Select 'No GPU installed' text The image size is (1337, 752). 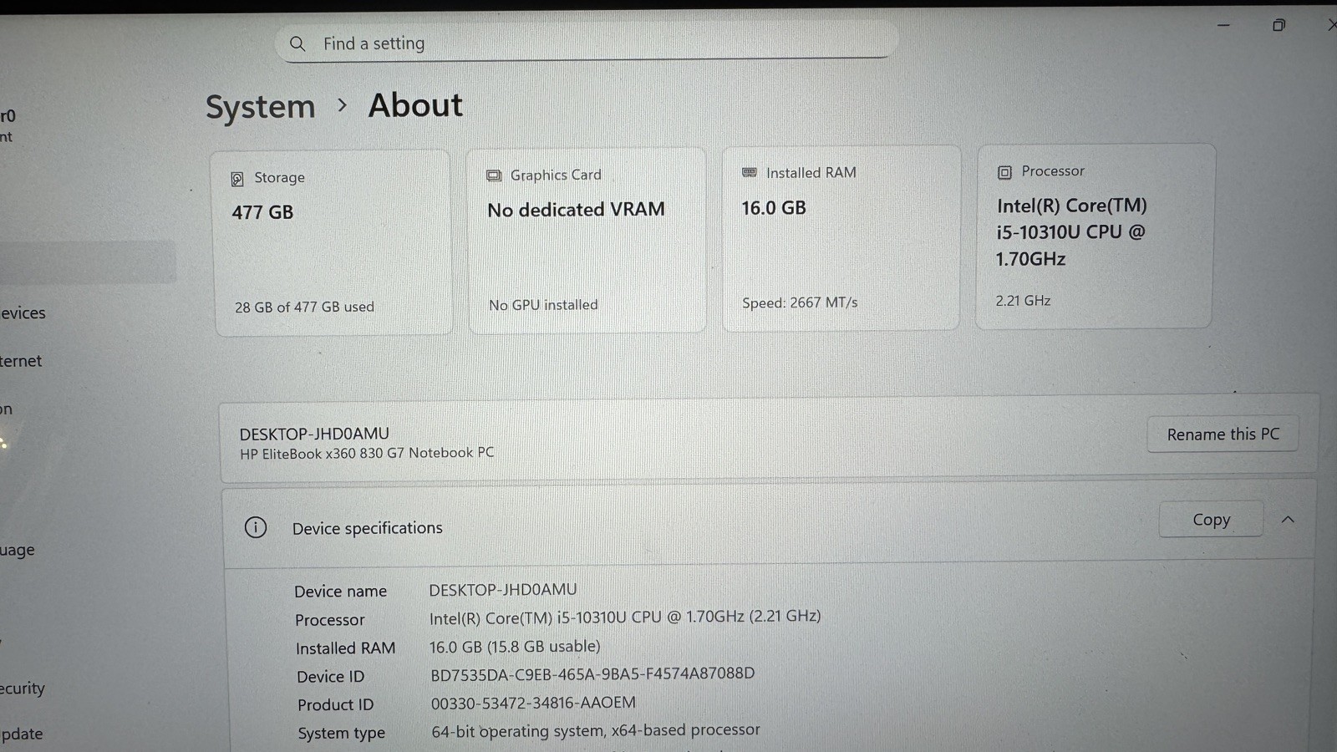pyautogui.click(x=543, y=305)
